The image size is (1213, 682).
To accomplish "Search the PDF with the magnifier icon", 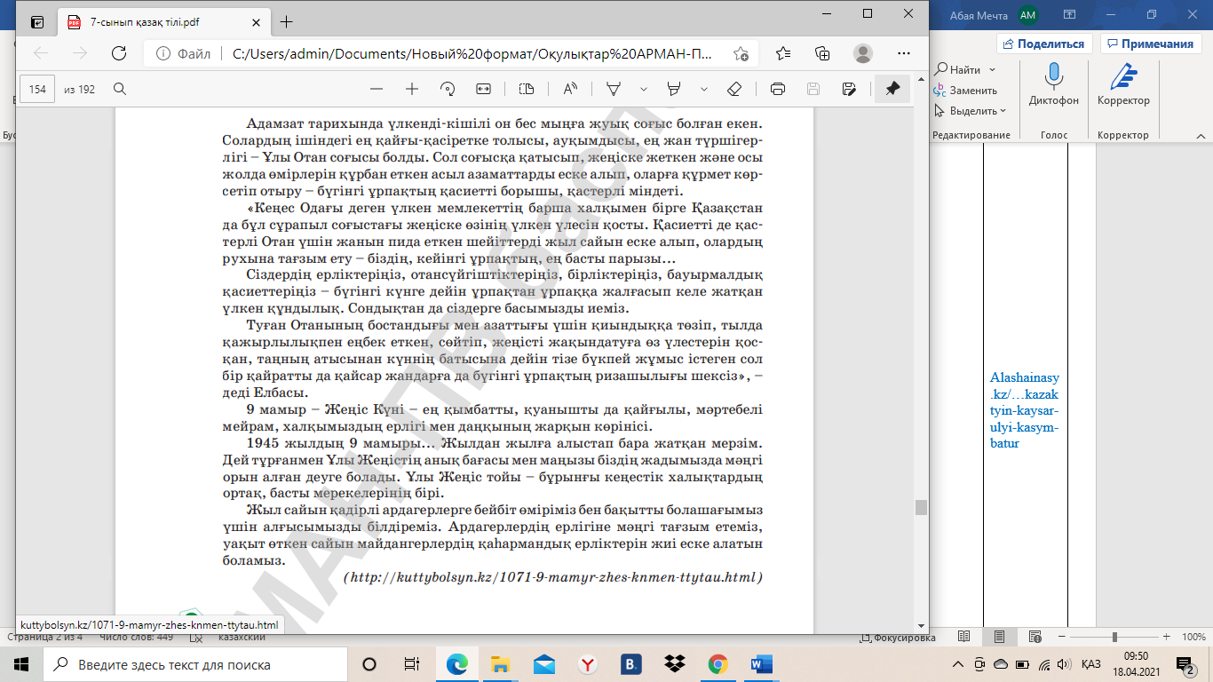I will click(x=120, y=89).
